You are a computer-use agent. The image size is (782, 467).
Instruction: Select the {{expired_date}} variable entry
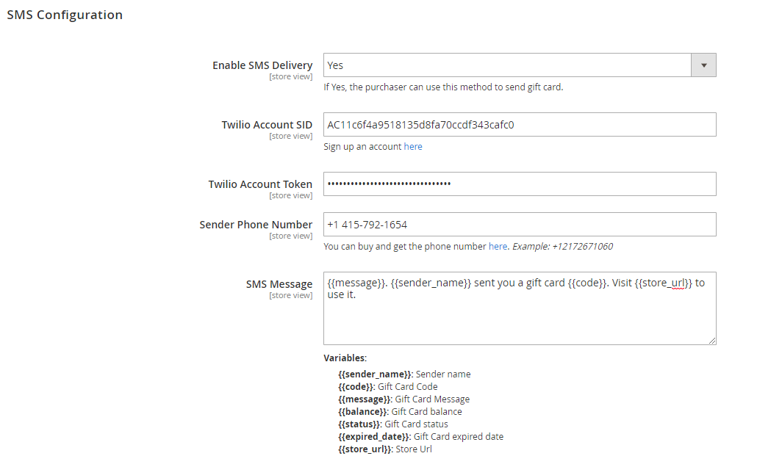point(375,437)
